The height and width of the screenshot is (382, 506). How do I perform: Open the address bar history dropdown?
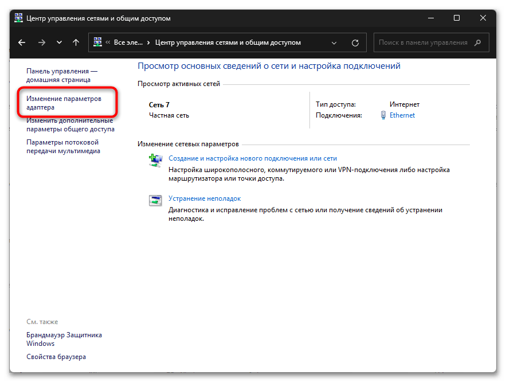coord(334,42)
